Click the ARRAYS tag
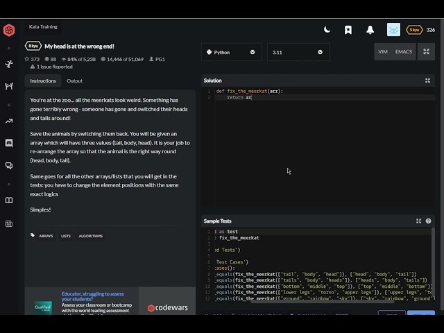Image resolution: width=444 pixels, height=333 pixels. click(x=46, y=236)
